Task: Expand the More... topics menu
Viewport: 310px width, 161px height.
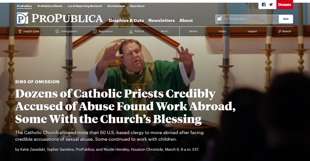Action: [165, 31]
